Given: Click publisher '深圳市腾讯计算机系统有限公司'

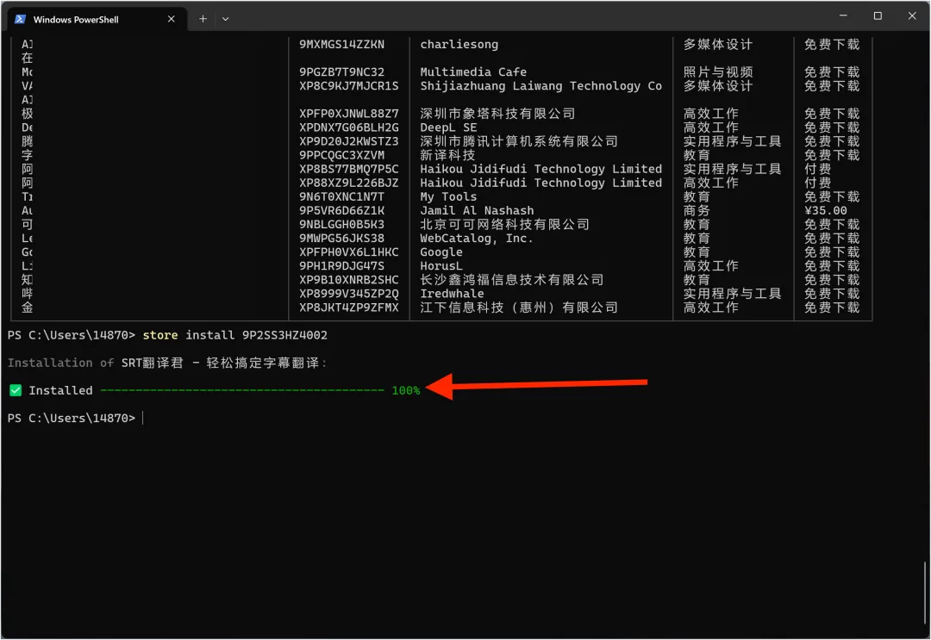Looking at the screenshot, I should tap(519, 141).
